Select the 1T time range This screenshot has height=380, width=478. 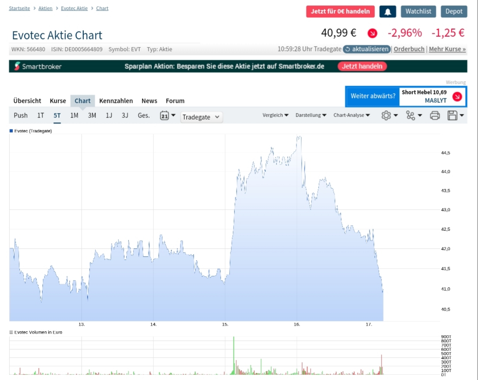point(40,115)
